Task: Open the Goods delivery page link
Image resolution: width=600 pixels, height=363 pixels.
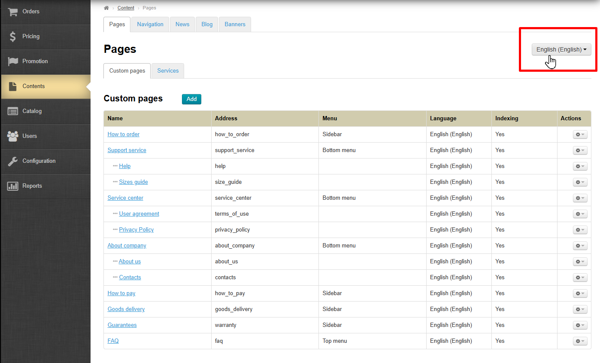Action: point(126,309)
